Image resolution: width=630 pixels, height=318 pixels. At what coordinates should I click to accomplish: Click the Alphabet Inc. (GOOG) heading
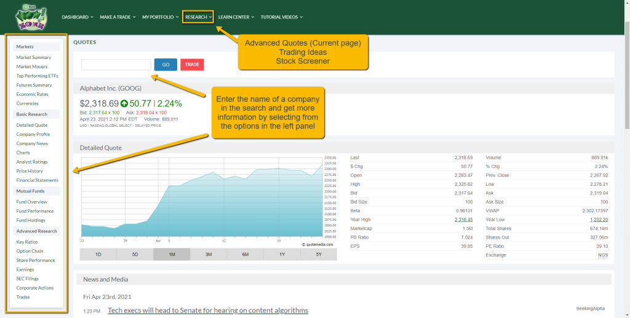(111, 89)
